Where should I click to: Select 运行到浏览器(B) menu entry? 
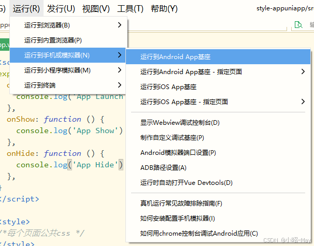click(68, 25)
